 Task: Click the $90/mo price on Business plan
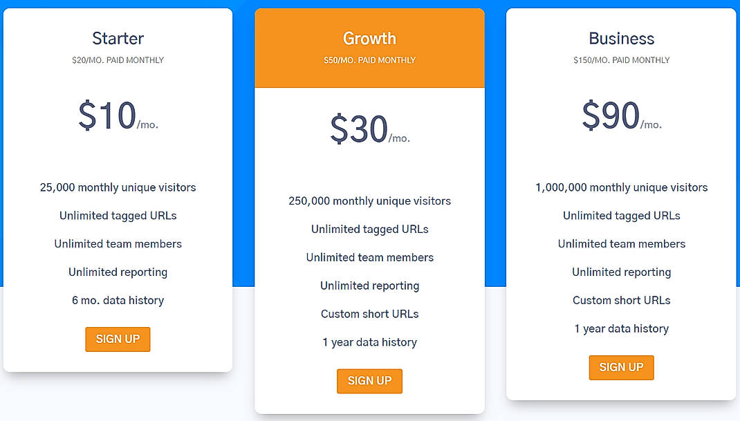coord(621,118)
